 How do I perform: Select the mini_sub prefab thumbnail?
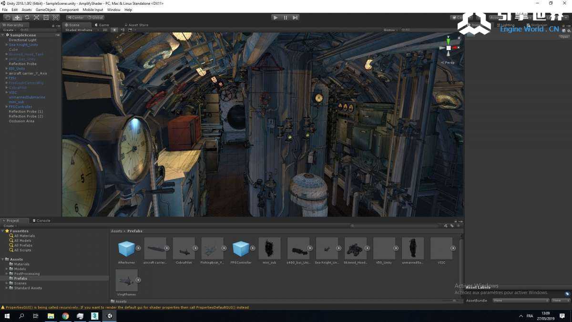[x=270, y=249]
